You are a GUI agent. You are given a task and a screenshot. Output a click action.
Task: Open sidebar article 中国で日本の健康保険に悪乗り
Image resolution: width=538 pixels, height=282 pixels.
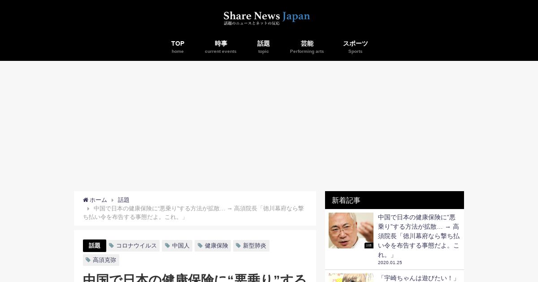pos(419,236)
